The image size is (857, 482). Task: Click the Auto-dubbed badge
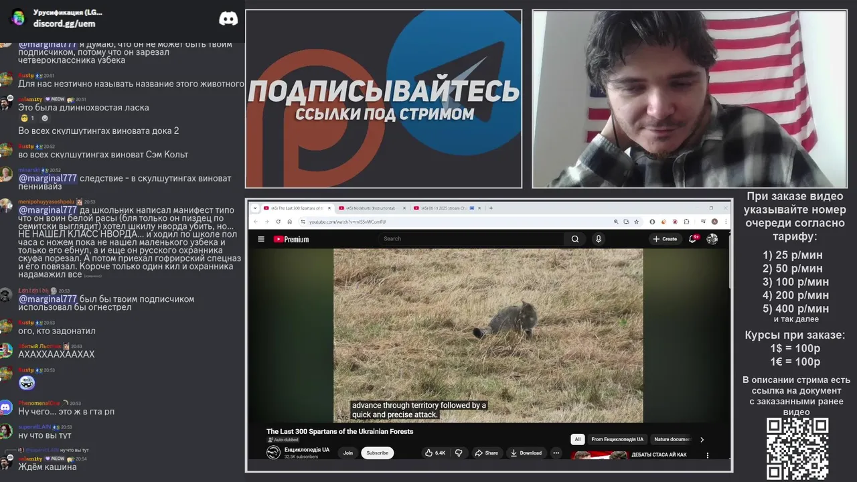click(x=284, y=440)
